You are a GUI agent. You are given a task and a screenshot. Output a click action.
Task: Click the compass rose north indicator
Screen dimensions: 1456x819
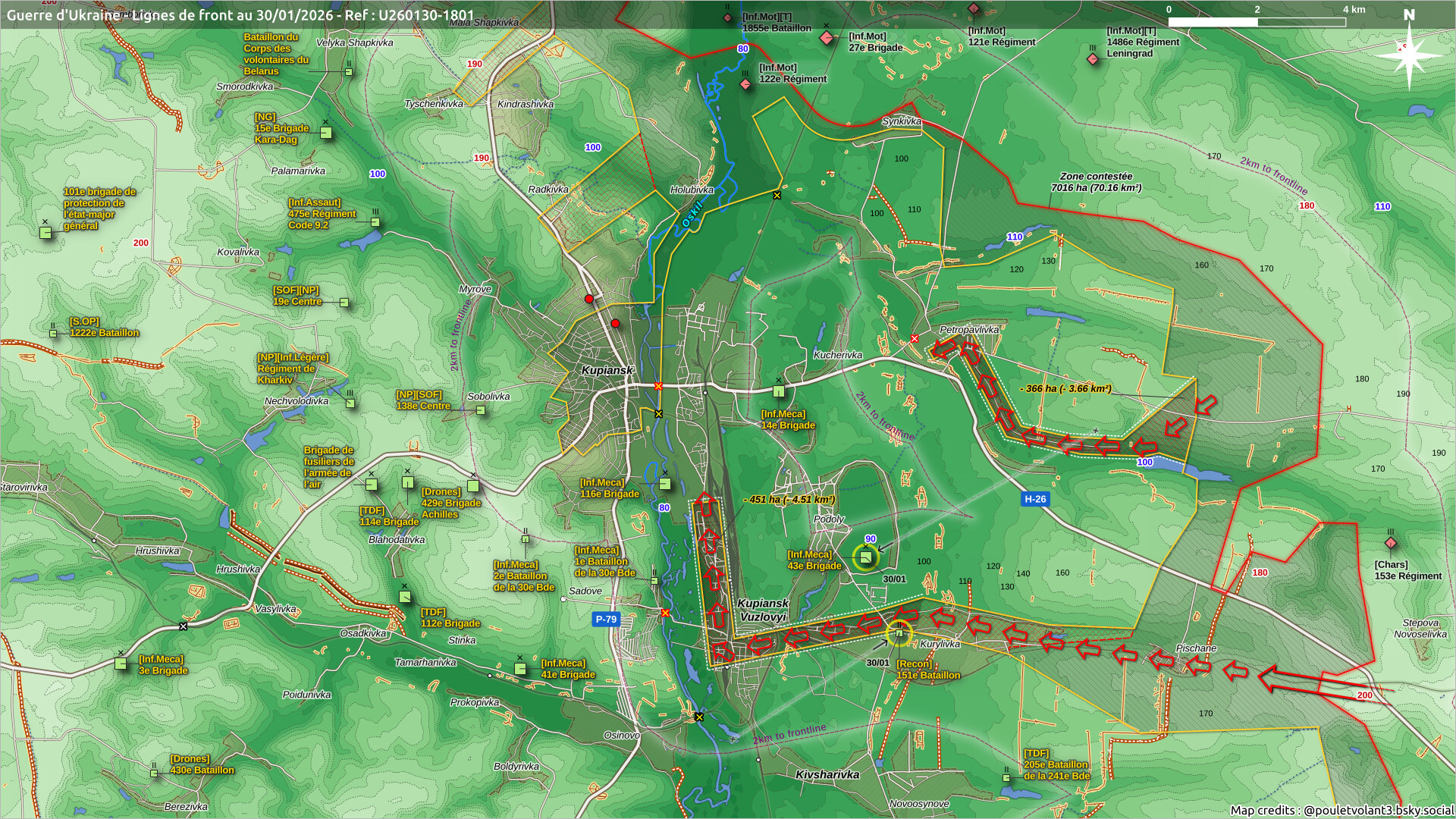[x=1408, y=53]
